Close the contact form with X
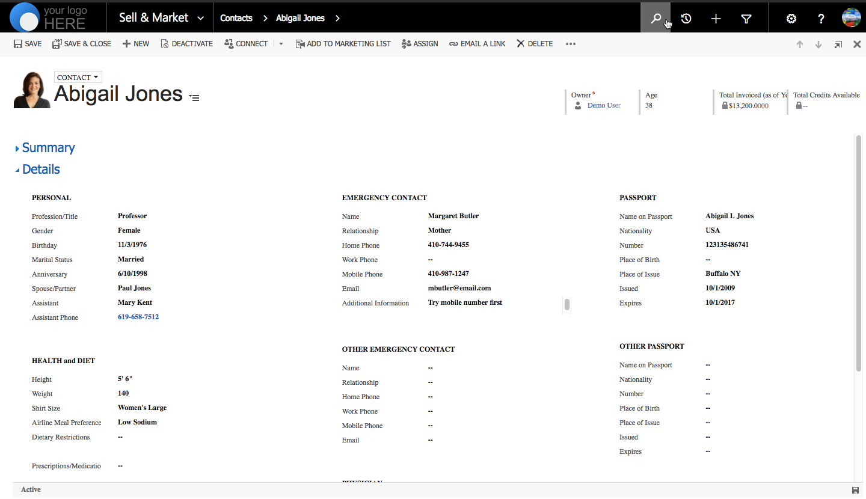Screen dimensions: 866x499 857,44
